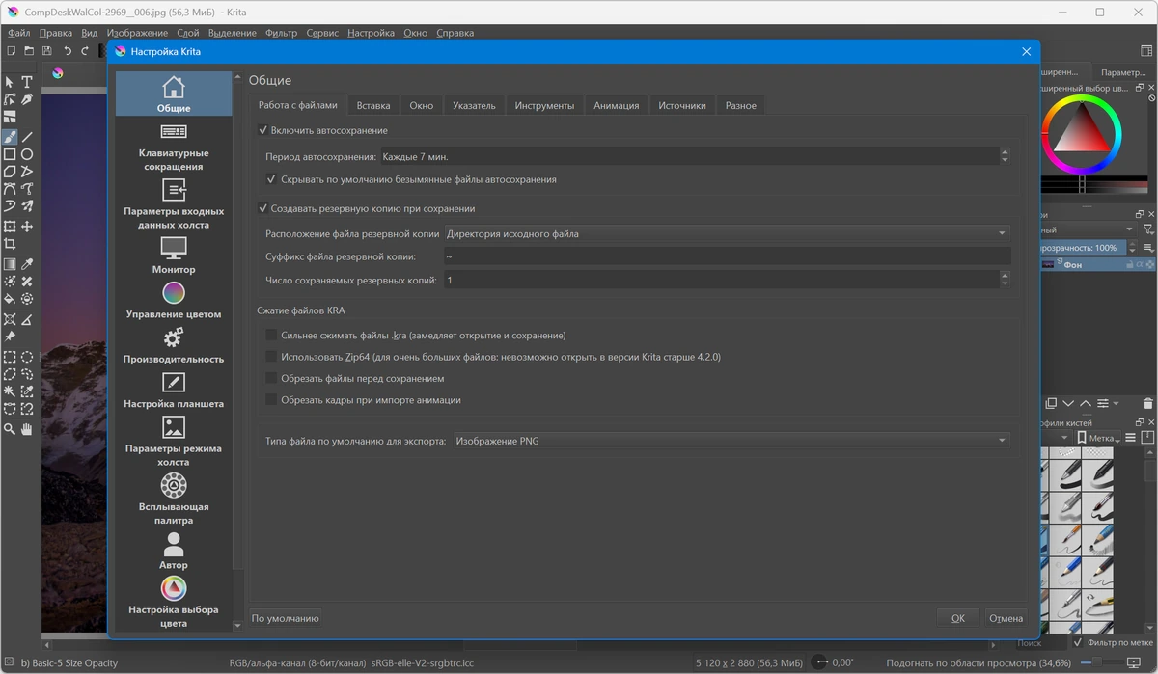The height and width of the screenshot is (674, 1158).
Task: Pick the Move tool
Action: coord(28,227)
